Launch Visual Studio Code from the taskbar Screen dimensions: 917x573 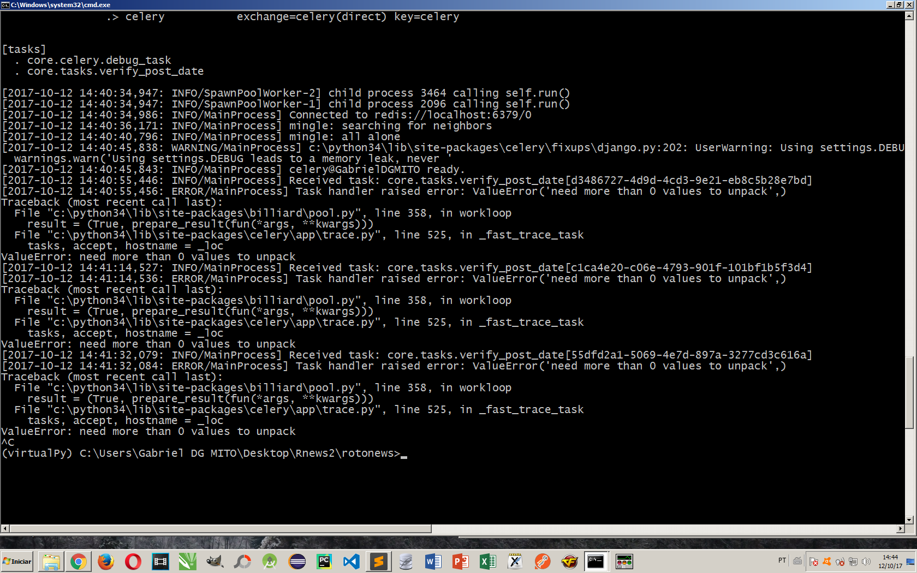pyautogui.click(x=352, y=562)
